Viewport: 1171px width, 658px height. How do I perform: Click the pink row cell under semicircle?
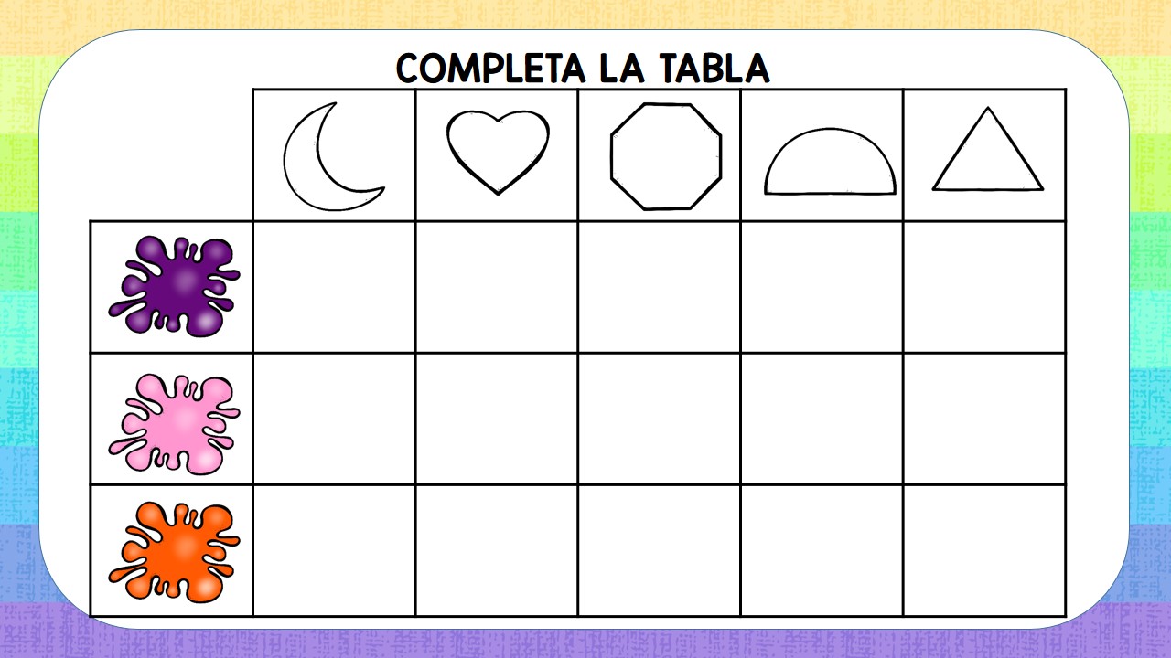click(822, 419)
